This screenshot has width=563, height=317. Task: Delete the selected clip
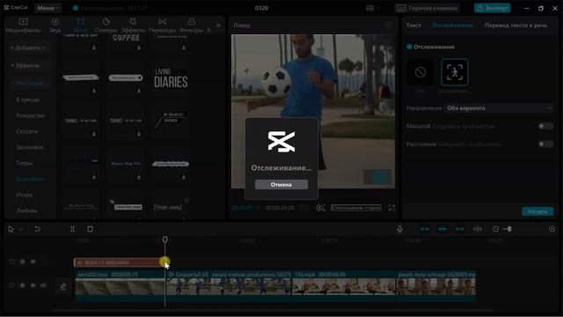90,229
